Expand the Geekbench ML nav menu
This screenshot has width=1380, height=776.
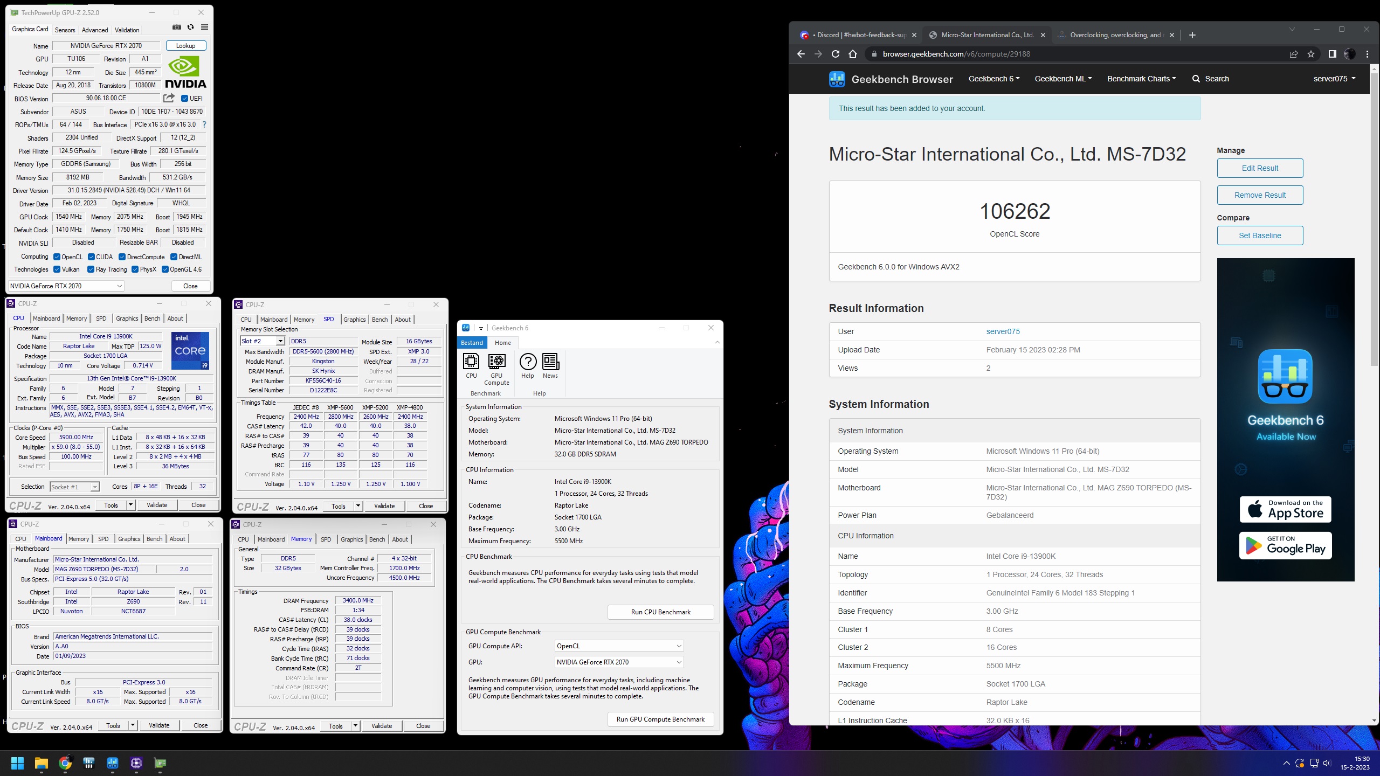point(1063,79)
